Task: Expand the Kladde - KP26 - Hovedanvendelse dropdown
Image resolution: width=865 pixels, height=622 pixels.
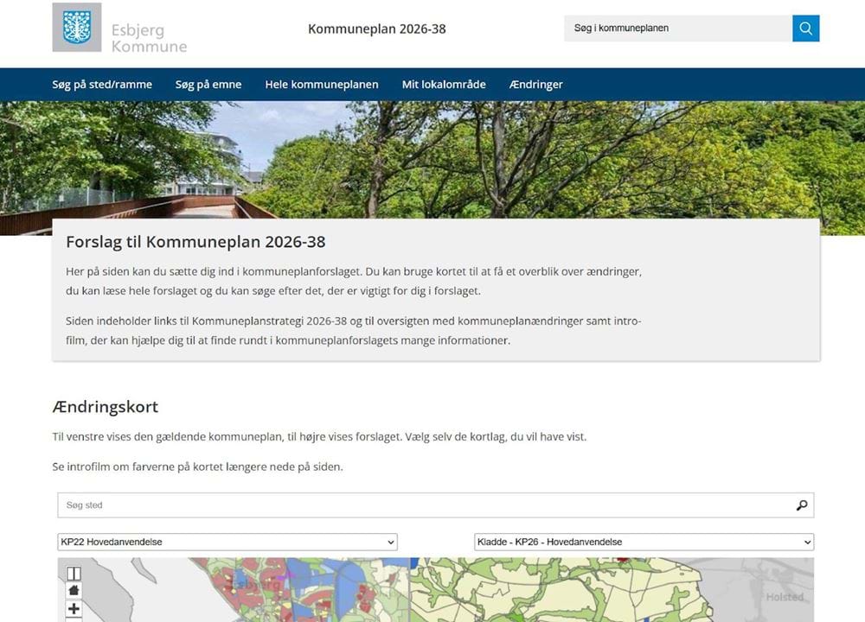Action: point(644,543)
